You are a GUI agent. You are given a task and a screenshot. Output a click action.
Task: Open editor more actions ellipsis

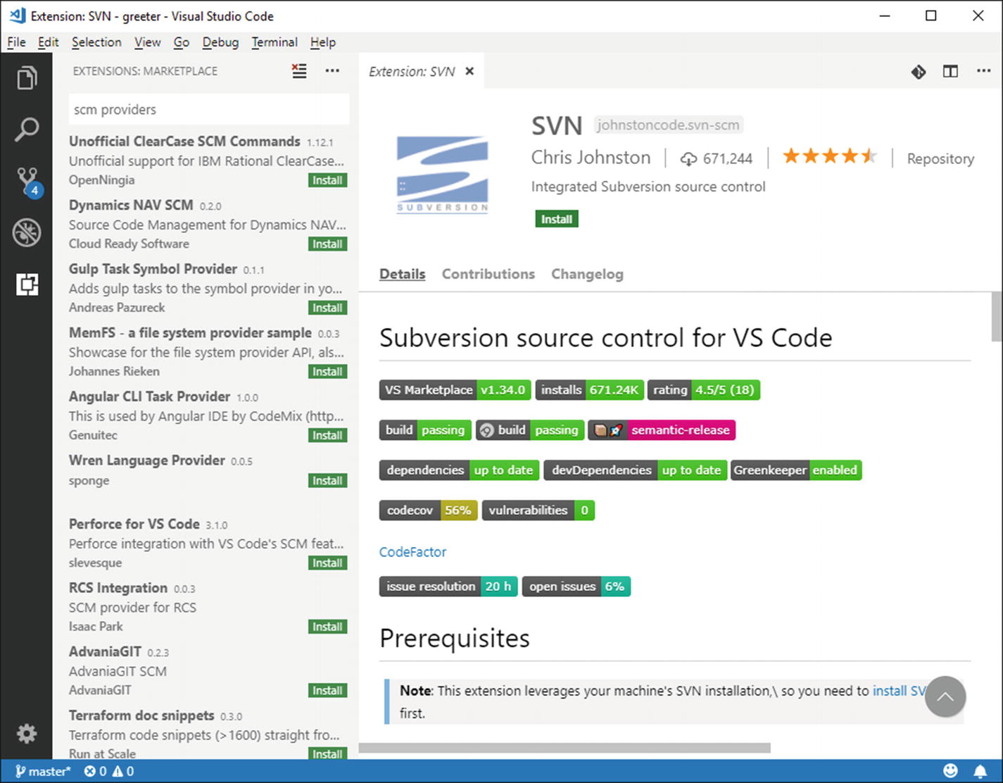click(x=984, y=70)
